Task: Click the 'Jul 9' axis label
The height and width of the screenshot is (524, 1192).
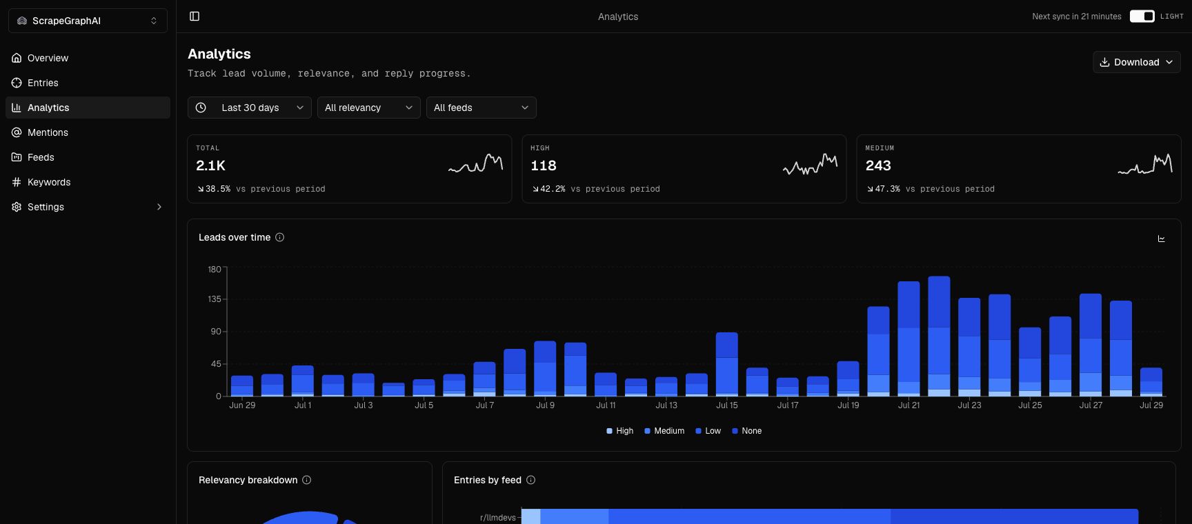Action: pyautogui.click(x=545, y=405)
